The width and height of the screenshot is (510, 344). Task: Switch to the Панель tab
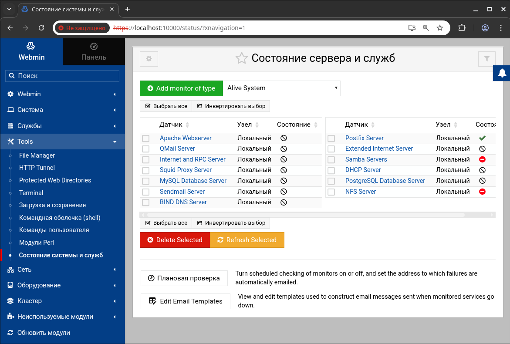94,52
